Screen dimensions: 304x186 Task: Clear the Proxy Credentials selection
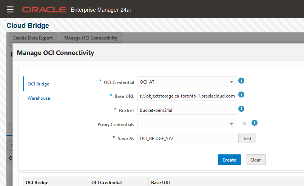(x=244, y=124)
